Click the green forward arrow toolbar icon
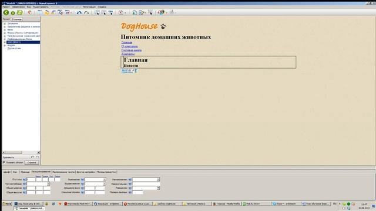376x211 pixels. pos(13,13)
